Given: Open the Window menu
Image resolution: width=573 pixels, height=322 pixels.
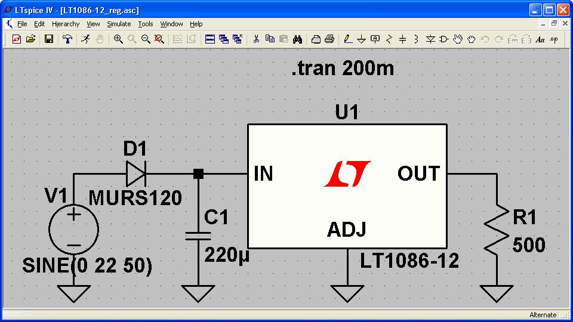Looking at the screenshot, I should (171, 24).
